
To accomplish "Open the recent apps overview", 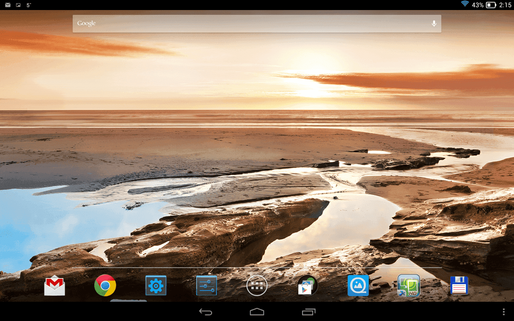I will (x=308, y=312).
